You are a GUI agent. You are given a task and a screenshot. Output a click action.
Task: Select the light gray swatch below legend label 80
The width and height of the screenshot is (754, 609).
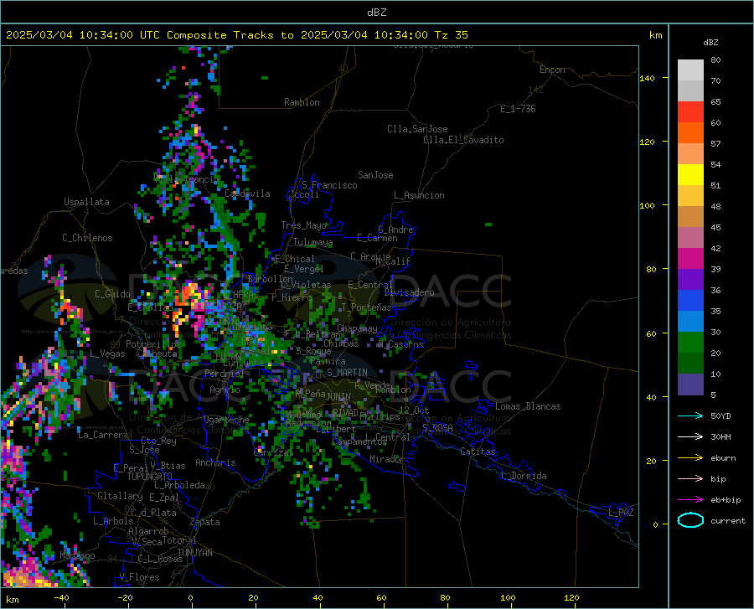pos(690,70)
